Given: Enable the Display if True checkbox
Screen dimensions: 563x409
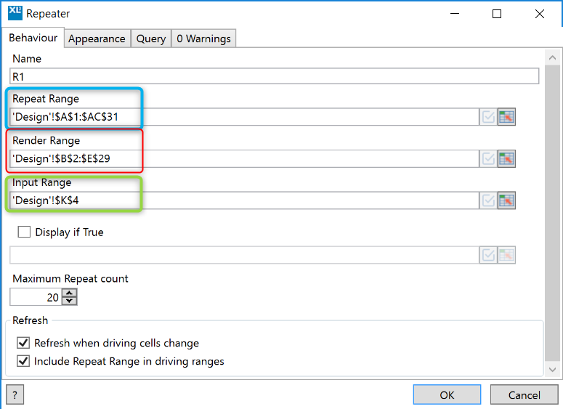Looking at the screenshot, I should [24, 232].
